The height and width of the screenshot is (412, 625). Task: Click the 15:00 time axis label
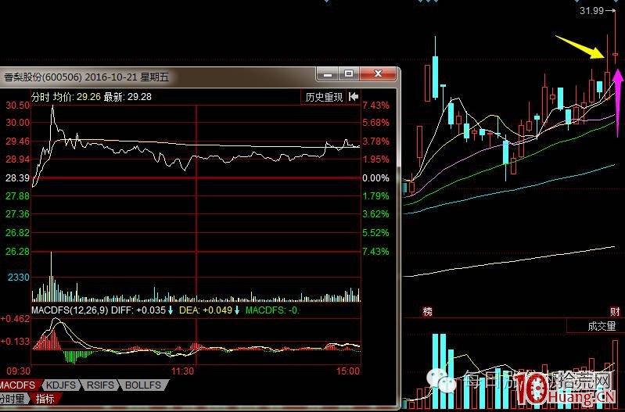tap(347, 371)
